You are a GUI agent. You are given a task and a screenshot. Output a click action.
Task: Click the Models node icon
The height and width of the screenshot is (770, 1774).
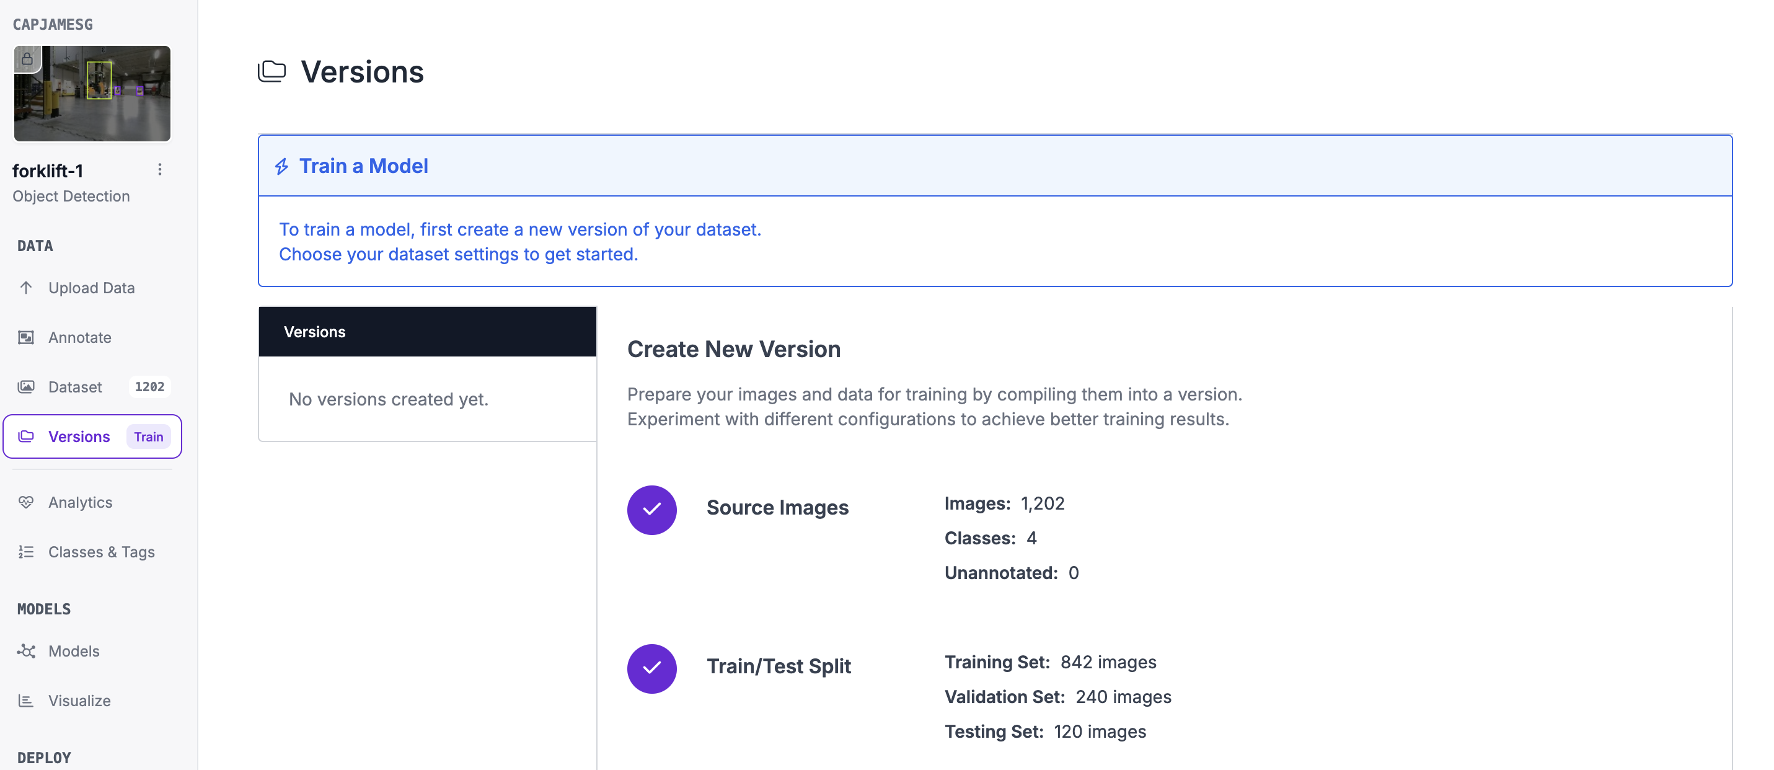(x=26, y=651)
